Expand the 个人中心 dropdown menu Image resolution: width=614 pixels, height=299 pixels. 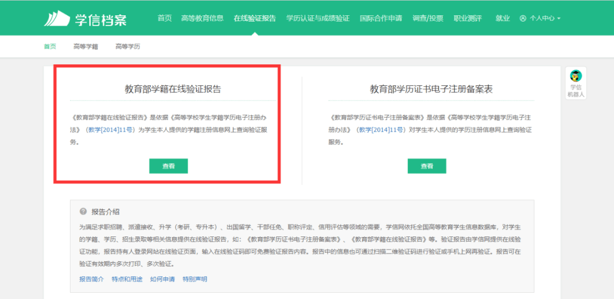click(x=545, y=18)
